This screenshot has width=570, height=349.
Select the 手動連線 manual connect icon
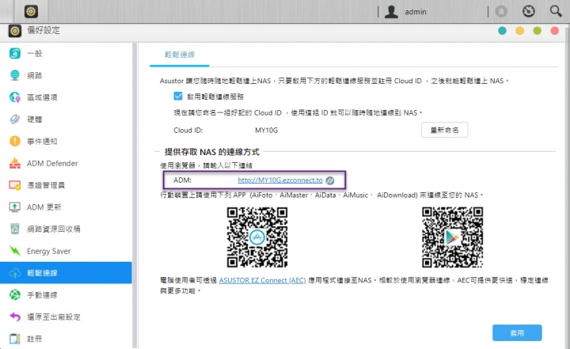pos(15,295)
